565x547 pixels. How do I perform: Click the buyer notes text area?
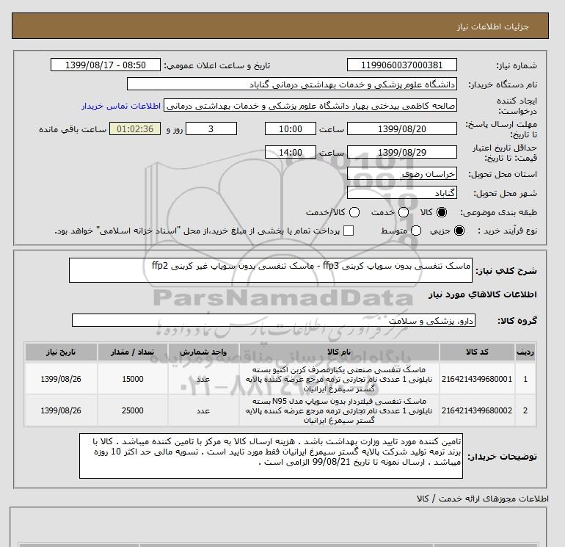(x=271, y=456)
